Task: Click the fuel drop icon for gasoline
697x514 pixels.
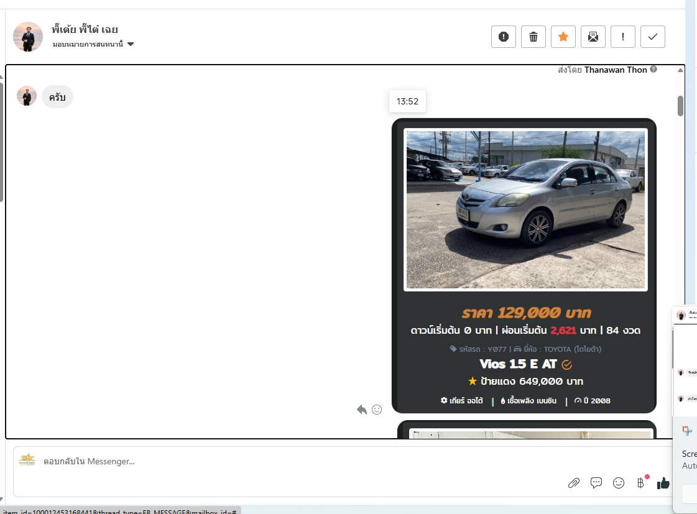Action: (x=503, y=401)
